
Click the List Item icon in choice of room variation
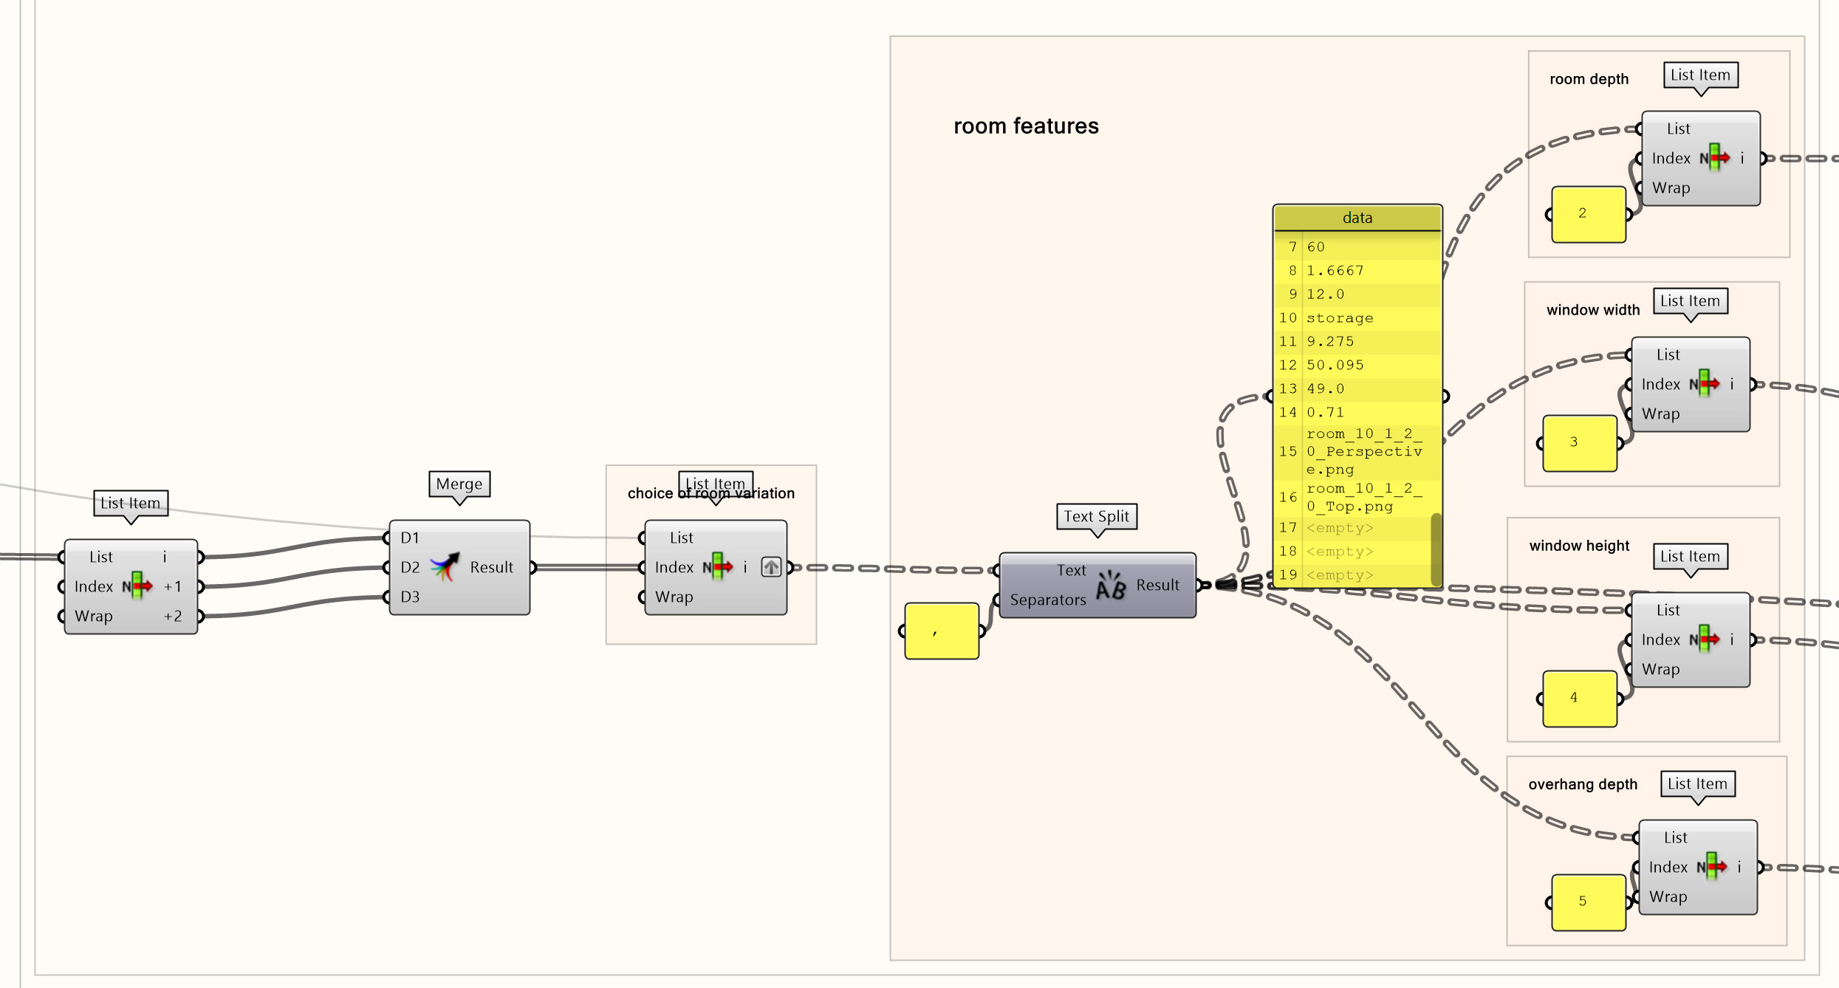718,567
